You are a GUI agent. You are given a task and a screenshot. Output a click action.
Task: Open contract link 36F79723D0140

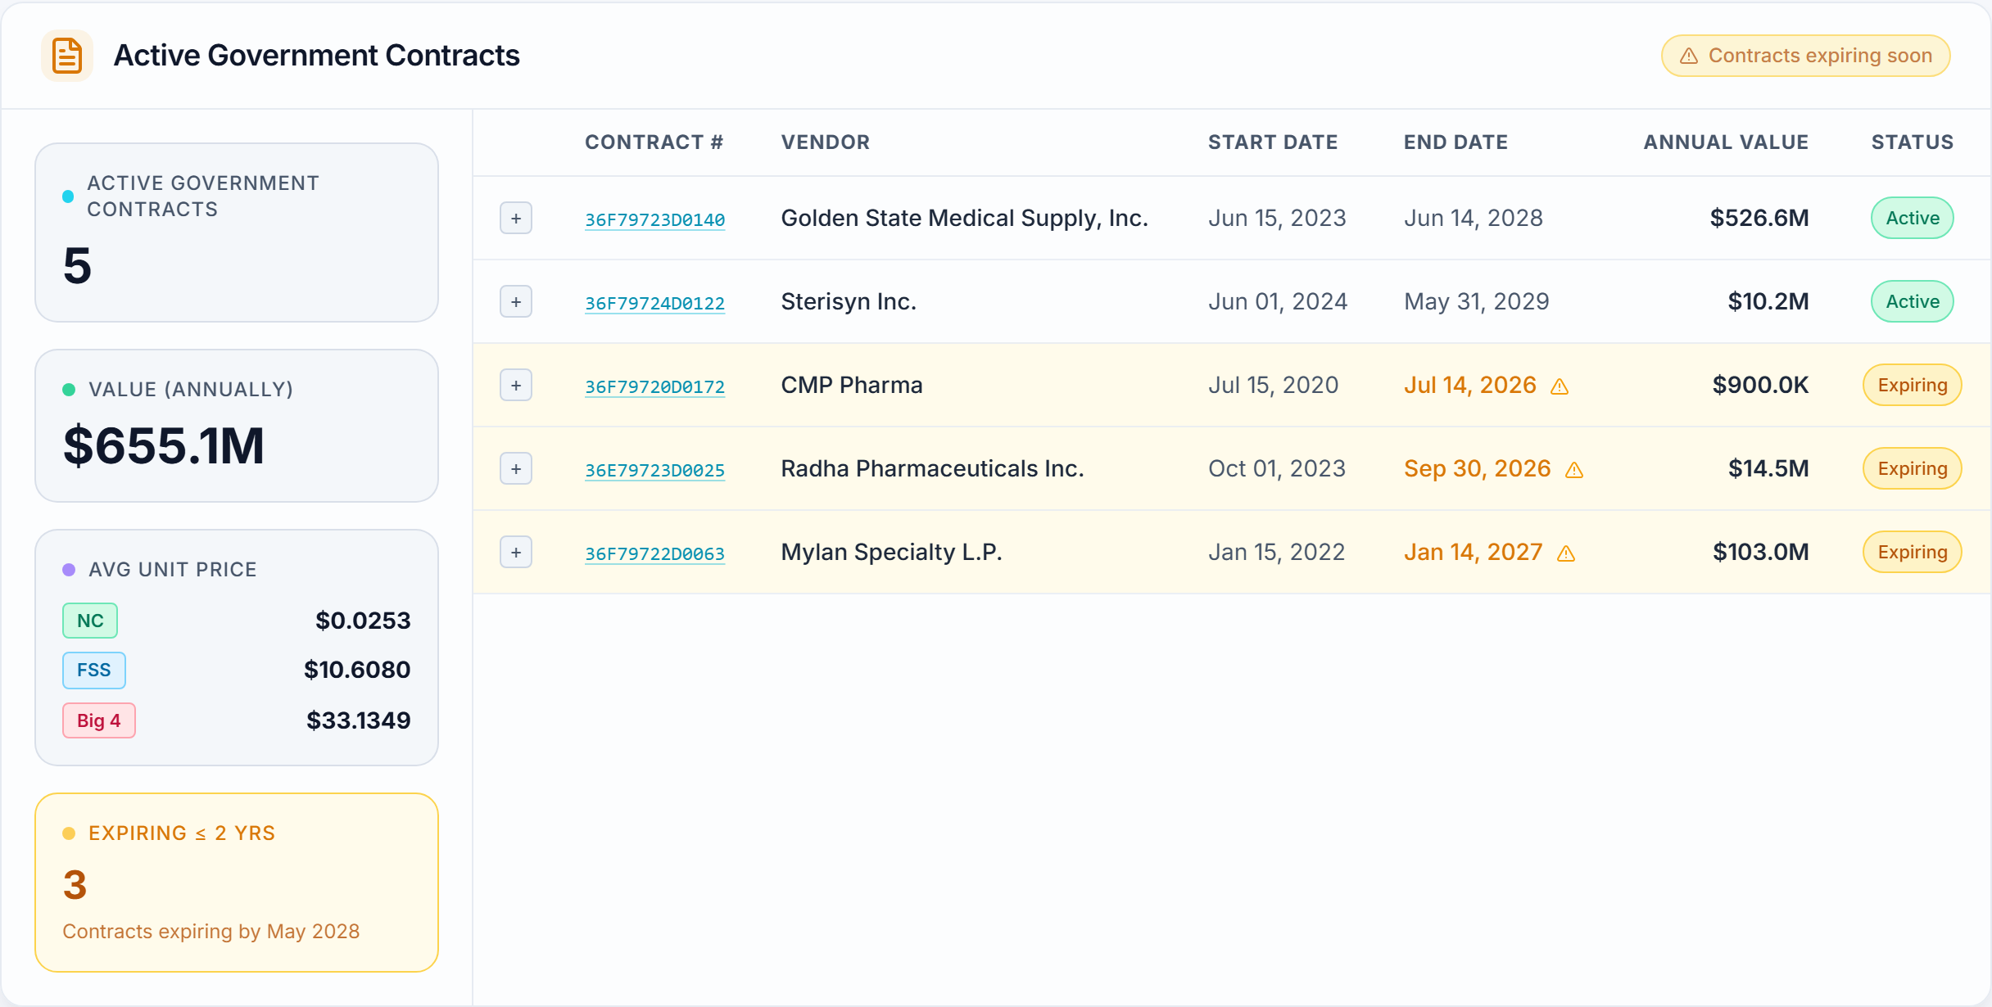tap(654, 219)
